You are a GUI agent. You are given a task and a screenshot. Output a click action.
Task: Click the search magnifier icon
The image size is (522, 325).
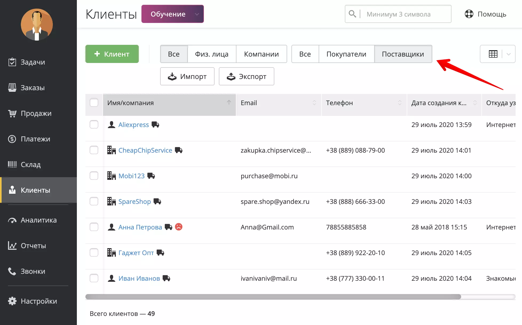click(x=352, y=14)
